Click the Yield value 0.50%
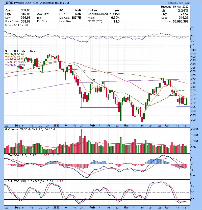The height and width of the screenshot is (210, 202). click(x=115, y=18)
